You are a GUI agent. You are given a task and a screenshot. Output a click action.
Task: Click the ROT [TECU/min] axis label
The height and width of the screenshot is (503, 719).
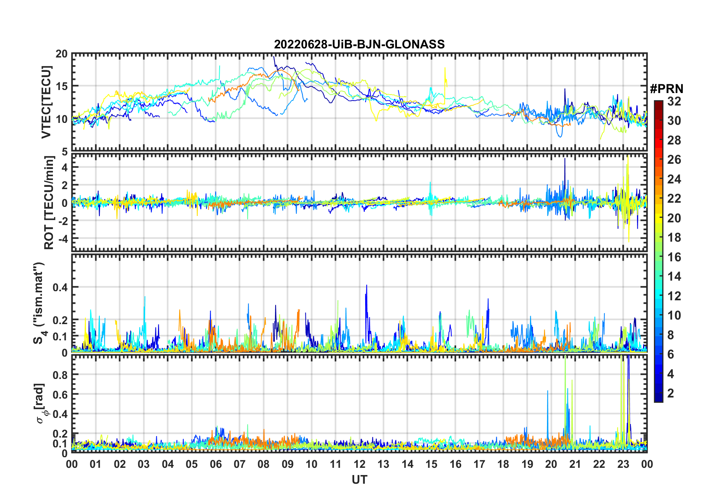[x=49, y=202]
